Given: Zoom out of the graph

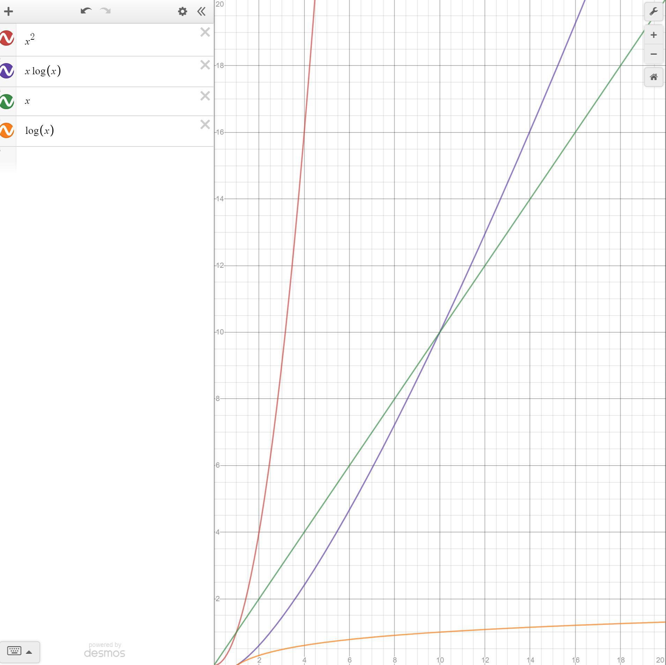Looking at the screenshot, I should click(653, 54).
